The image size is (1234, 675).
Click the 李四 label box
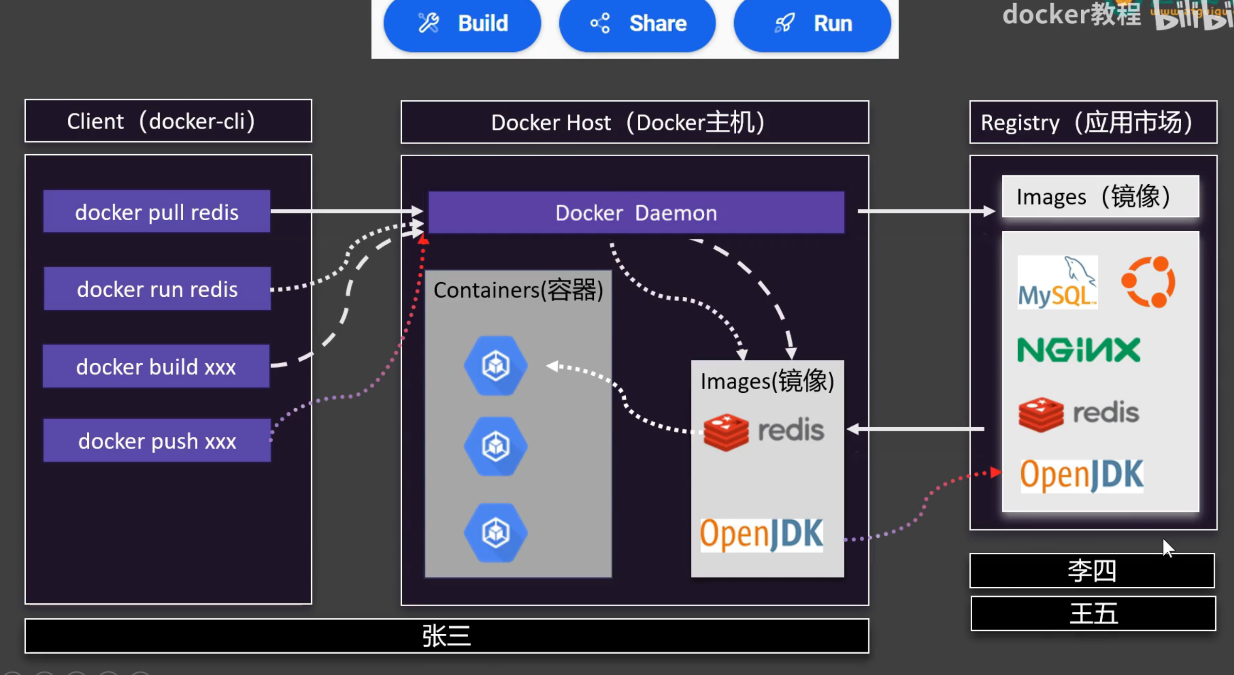click(1092, 571)
